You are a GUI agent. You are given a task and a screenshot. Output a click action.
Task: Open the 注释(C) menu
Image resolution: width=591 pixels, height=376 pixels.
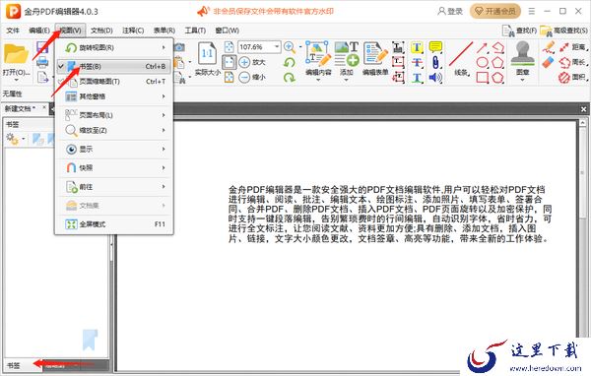(133, 31)
